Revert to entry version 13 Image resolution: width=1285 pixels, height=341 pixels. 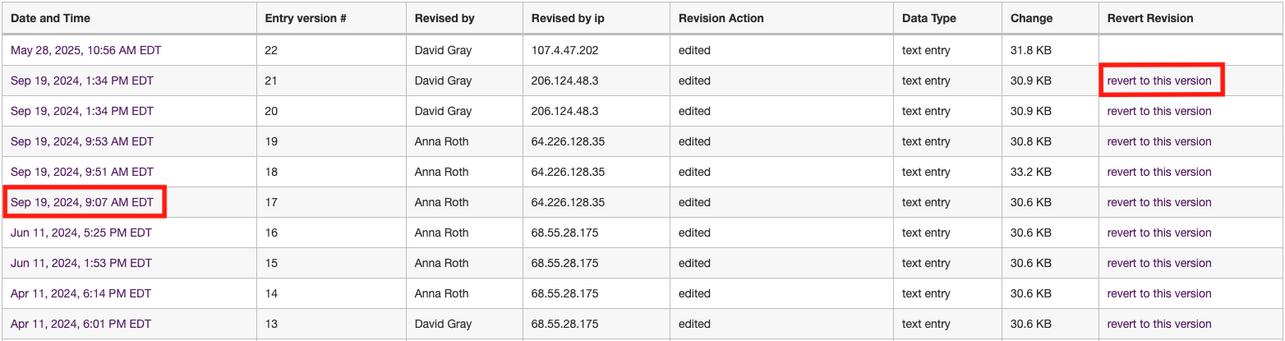(x=1159, y=324)
